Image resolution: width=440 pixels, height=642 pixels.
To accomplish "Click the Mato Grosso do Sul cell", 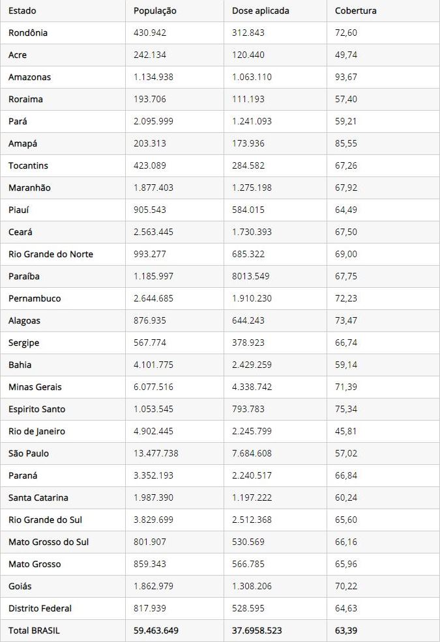I will pyautogui.click(x=49, y=542).
